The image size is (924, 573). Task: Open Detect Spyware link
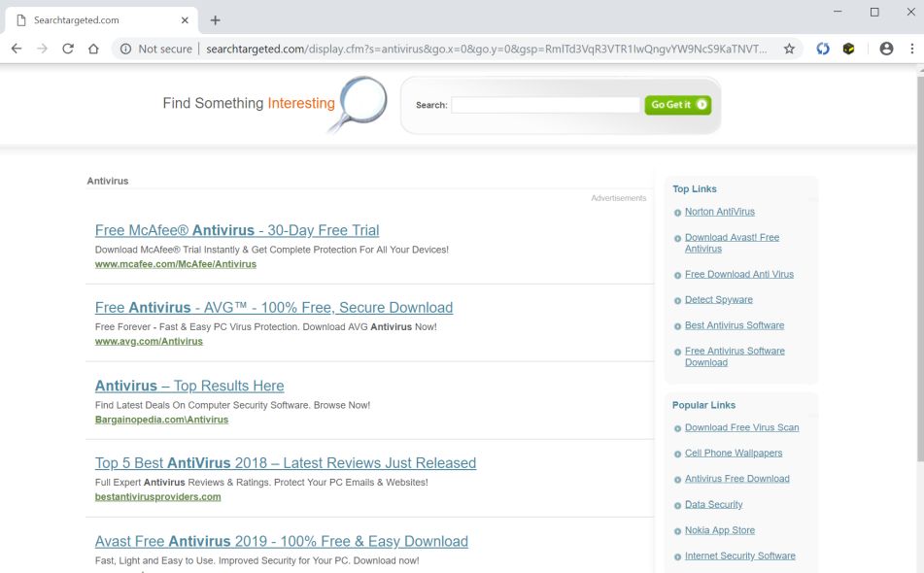click(x=718, y=299)
